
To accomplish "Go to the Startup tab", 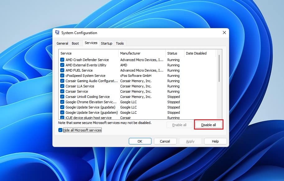I will (106, 43).
